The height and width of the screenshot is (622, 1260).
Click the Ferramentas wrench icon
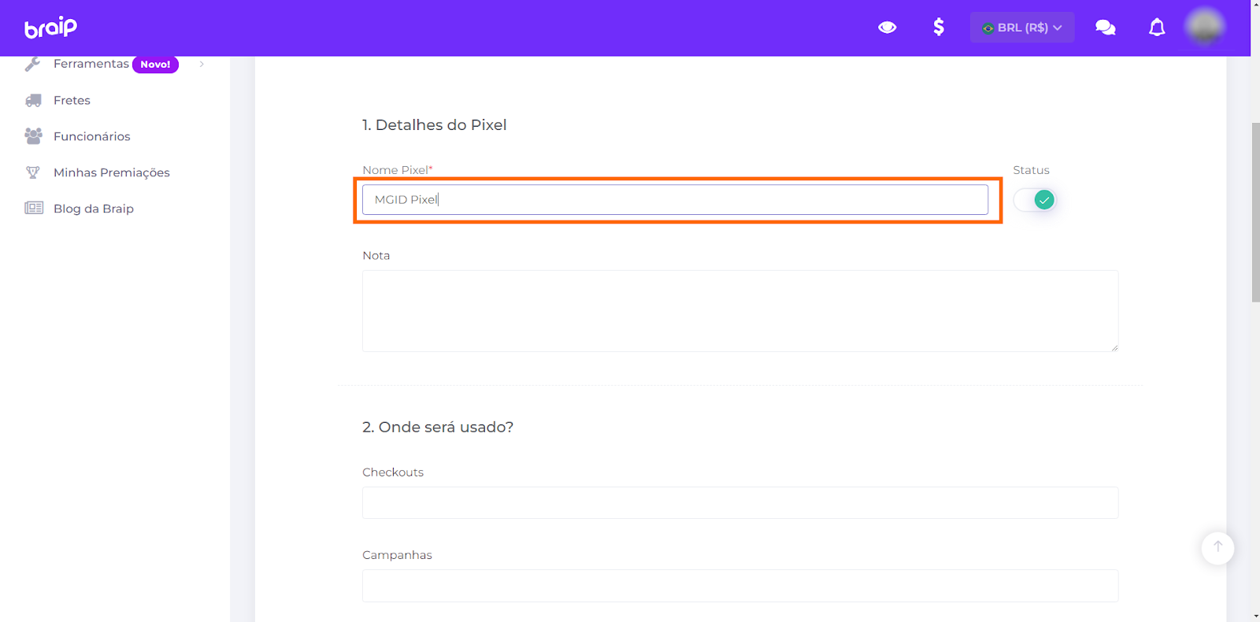pos(32,64)
